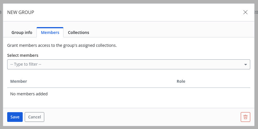This screenshot has height=129, width=258.
Task: Click the 'No members added' row
Action: tap(29, 94)
